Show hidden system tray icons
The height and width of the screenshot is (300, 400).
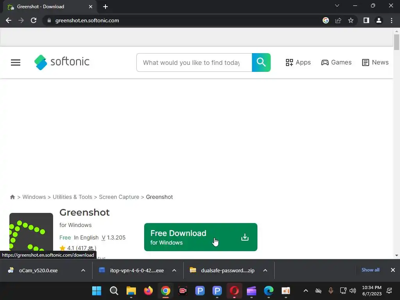(305, 291)
